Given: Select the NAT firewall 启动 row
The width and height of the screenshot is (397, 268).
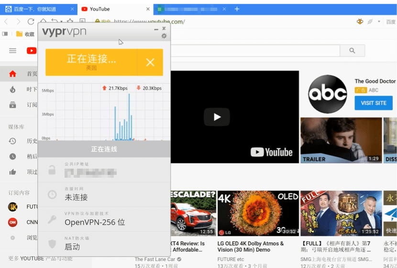Looking at the screenshot, I should coord(104,244).
